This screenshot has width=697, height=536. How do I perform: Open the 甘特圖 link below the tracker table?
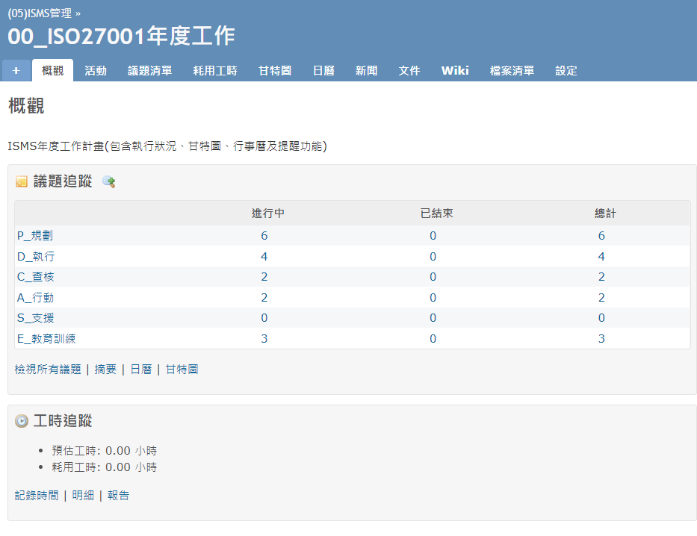point(182,370)
